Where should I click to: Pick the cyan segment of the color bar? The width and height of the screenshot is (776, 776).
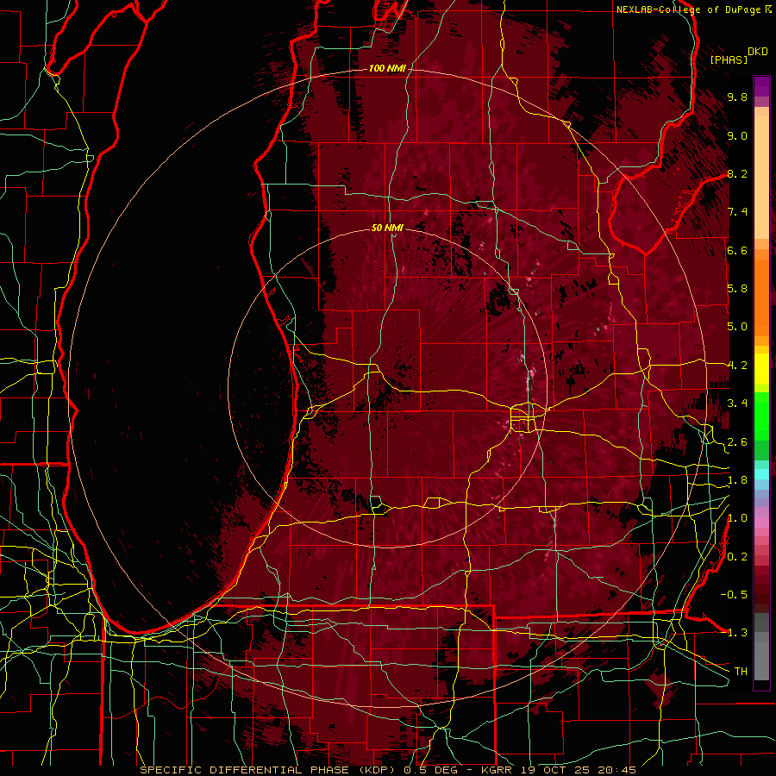pyautogui.click(x=761, y=474)
